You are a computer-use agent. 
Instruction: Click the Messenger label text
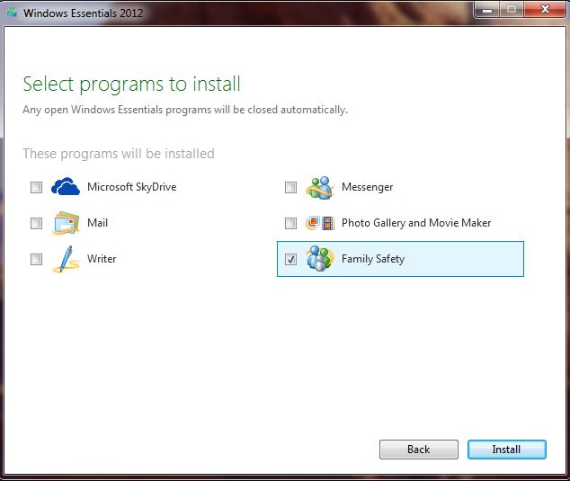point(367,187)
